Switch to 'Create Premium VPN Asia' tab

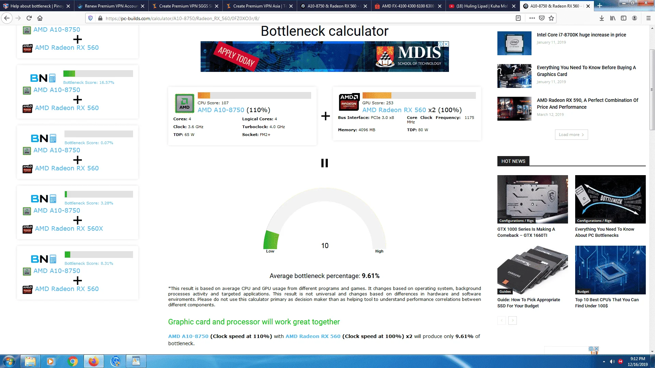pos(260,6)
